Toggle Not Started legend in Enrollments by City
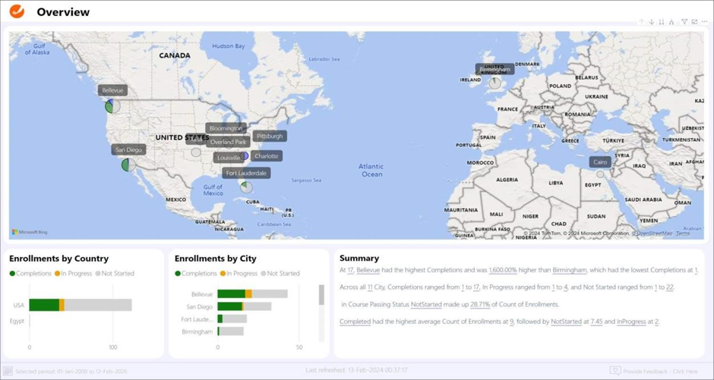The width and height of the screenshot is (714, 380). click(280, 273)
